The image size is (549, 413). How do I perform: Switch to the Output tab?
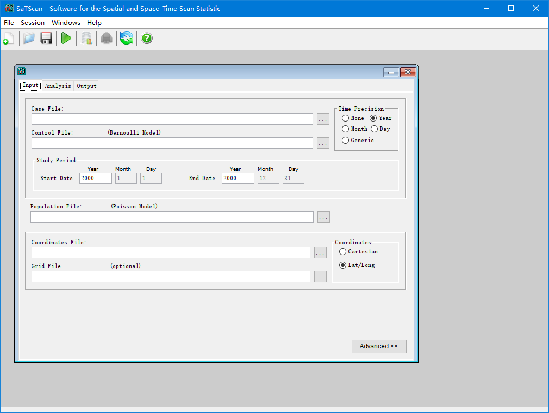pyautogui.click(x=86, y=86)
